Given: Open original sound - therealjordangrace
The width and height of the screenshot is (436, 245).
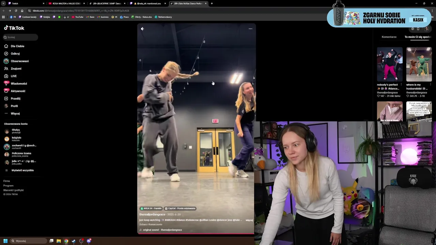Looking at the screenshot, I should click(x=160, y=230).
